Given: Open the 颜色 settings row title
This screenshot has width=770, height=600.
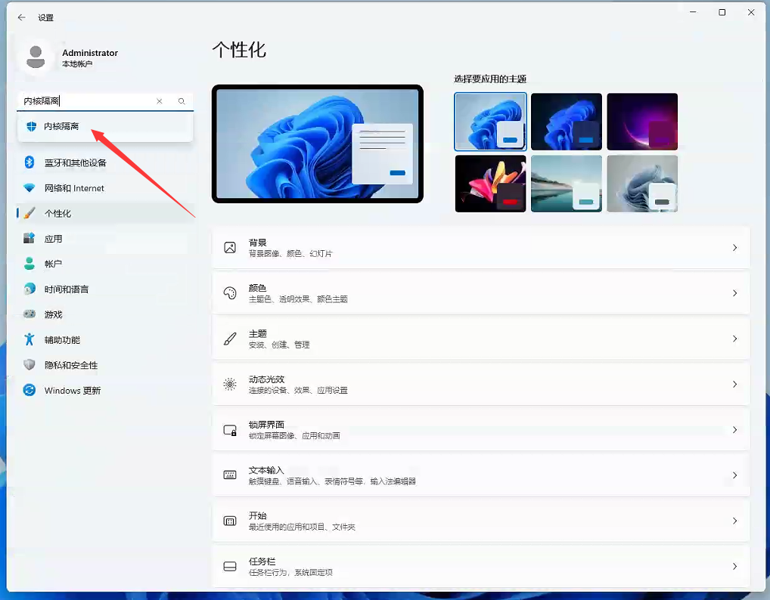Looking at the screenshot, I should pyautogui.click(x=257, y=288).
